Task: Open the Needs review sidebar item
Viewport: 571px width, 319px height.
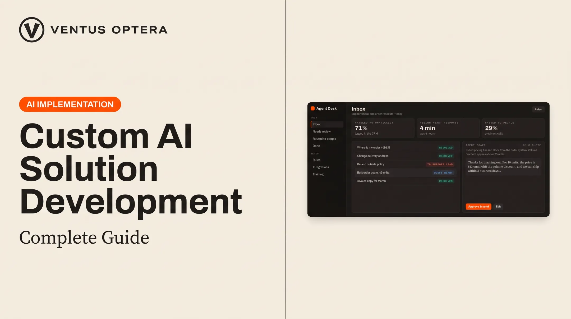Action: click(321, 131)
